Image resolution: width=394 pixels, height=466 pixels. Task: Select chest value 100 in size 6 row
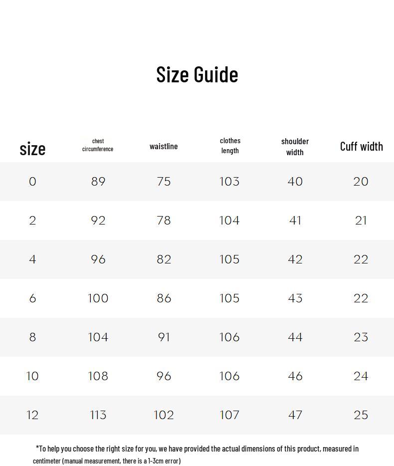(x=98, y=298)
